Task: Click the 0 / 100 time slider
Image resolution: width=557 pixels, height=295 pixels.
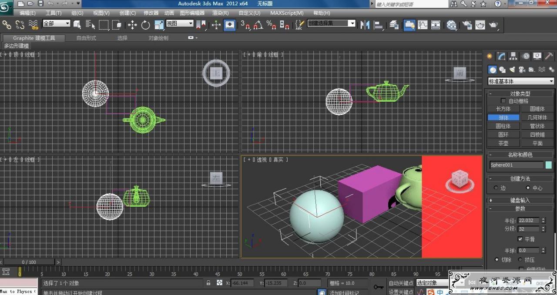Action: tap(29, 262)
